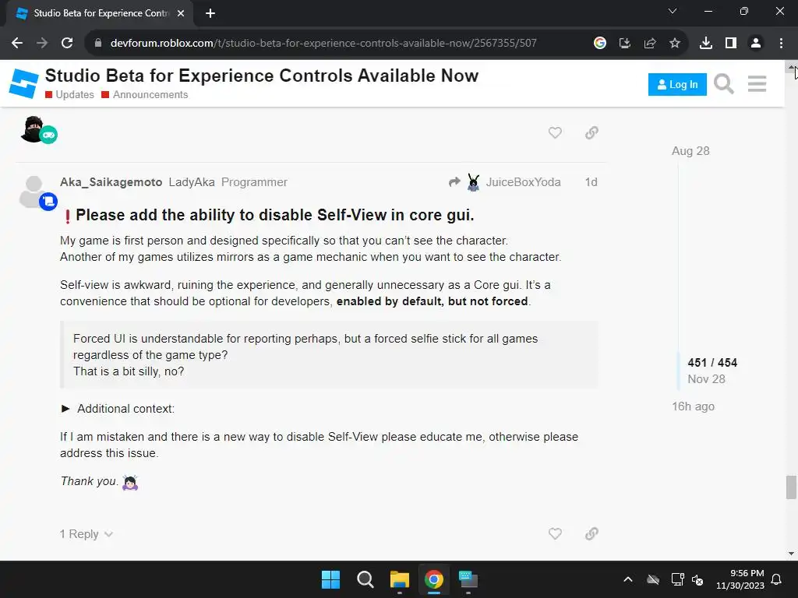
Task: Open the notifications bell in system tray
Action: [776, 579]
